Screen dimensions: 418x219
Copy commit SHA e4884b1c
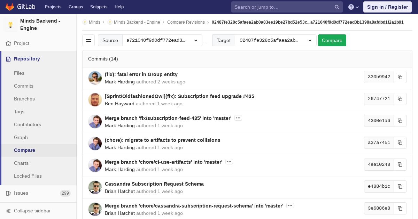[x=400, y=186]
